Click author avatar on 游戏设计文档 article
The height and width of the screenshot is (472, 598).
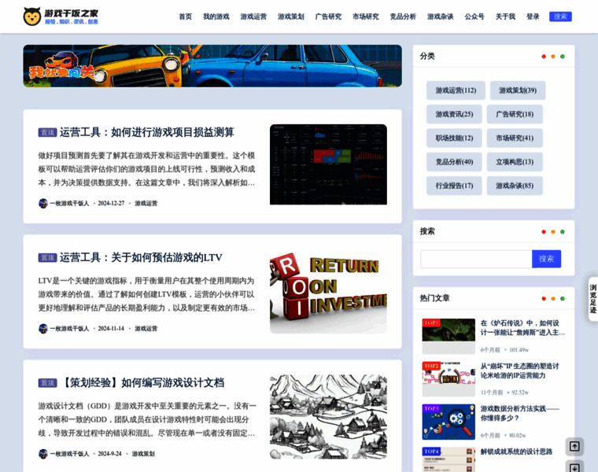point(43,454)
